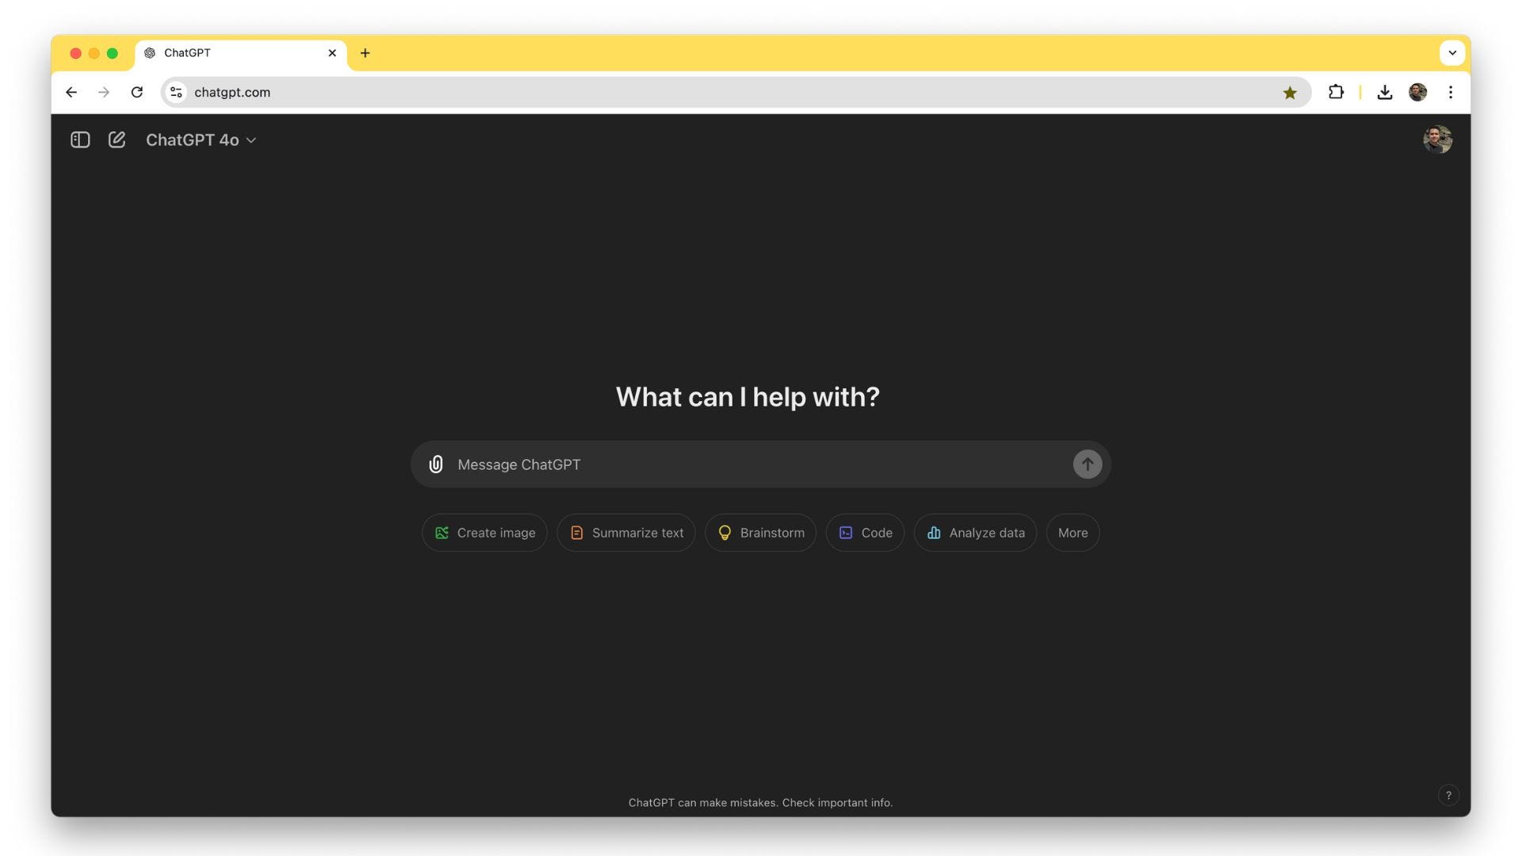This screenshot has width=1522, height=856.
Task: Close the ChatGPT browser tab
Action: [x=332, y=53]
